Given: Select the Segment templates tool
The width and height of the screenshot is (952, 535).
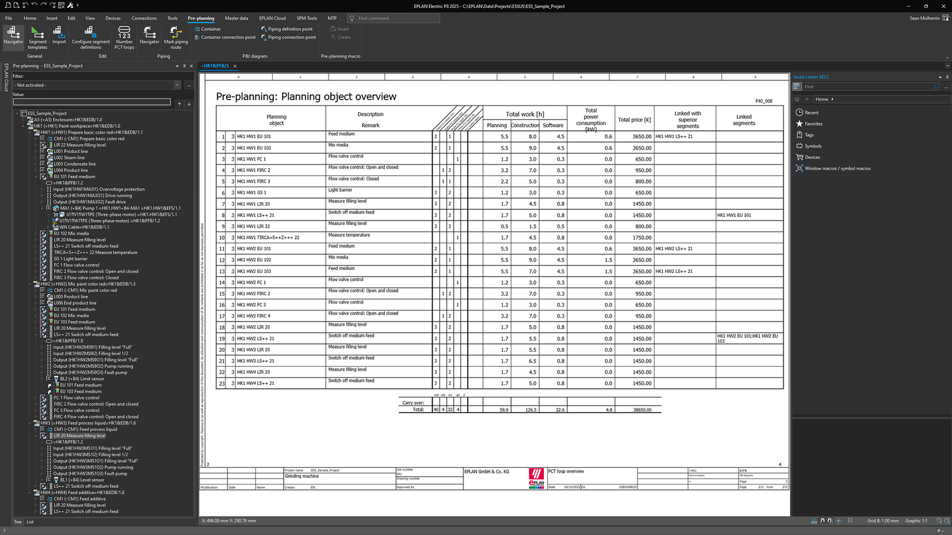Looking at the screenshot, I should [x=37, y=37].
